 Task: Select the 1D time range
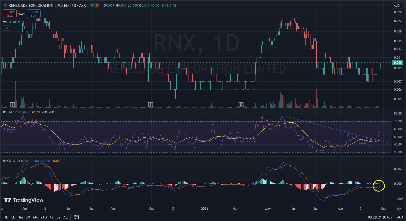(x=6, y=217)
